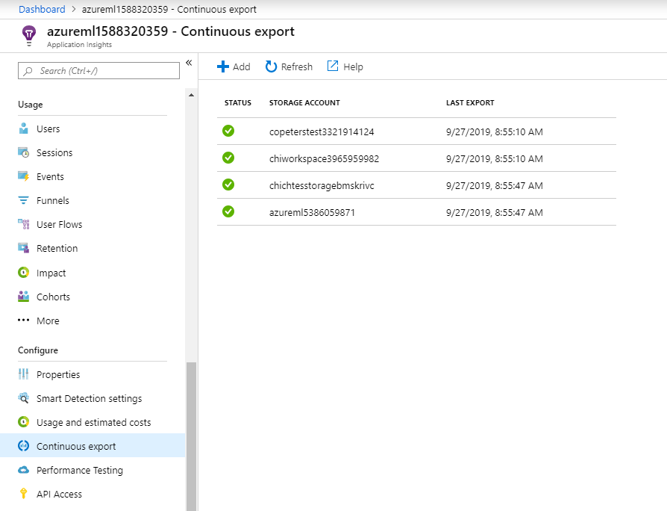Select Continuous export in the sidebar
667x511 pixels.
[x=93, y=446]
